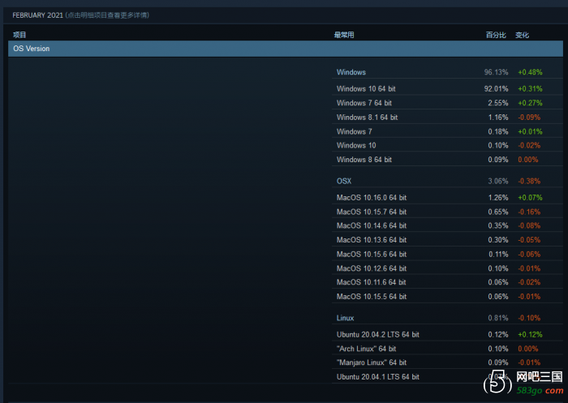Select the Windows 10 64 bit row
This screenshot has width=568, height=403.
point(447,88)
